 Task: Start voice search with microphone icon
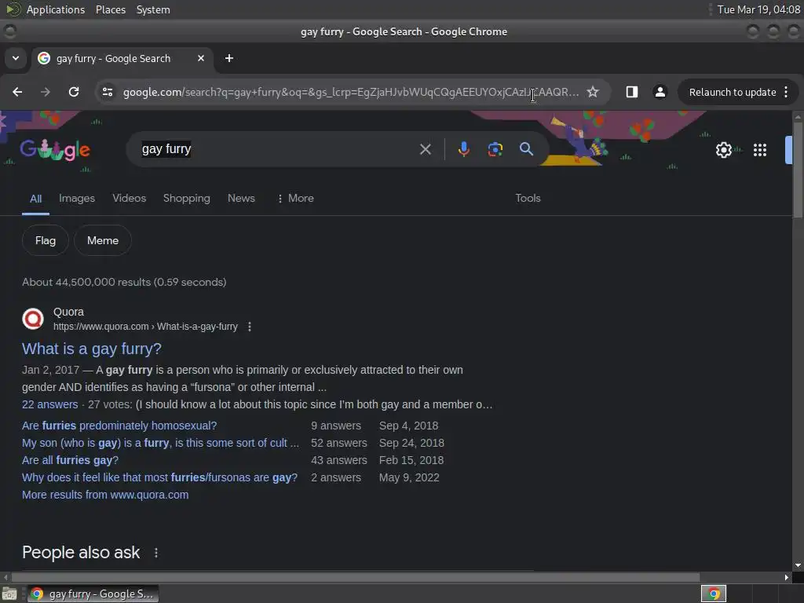[463, 149]
